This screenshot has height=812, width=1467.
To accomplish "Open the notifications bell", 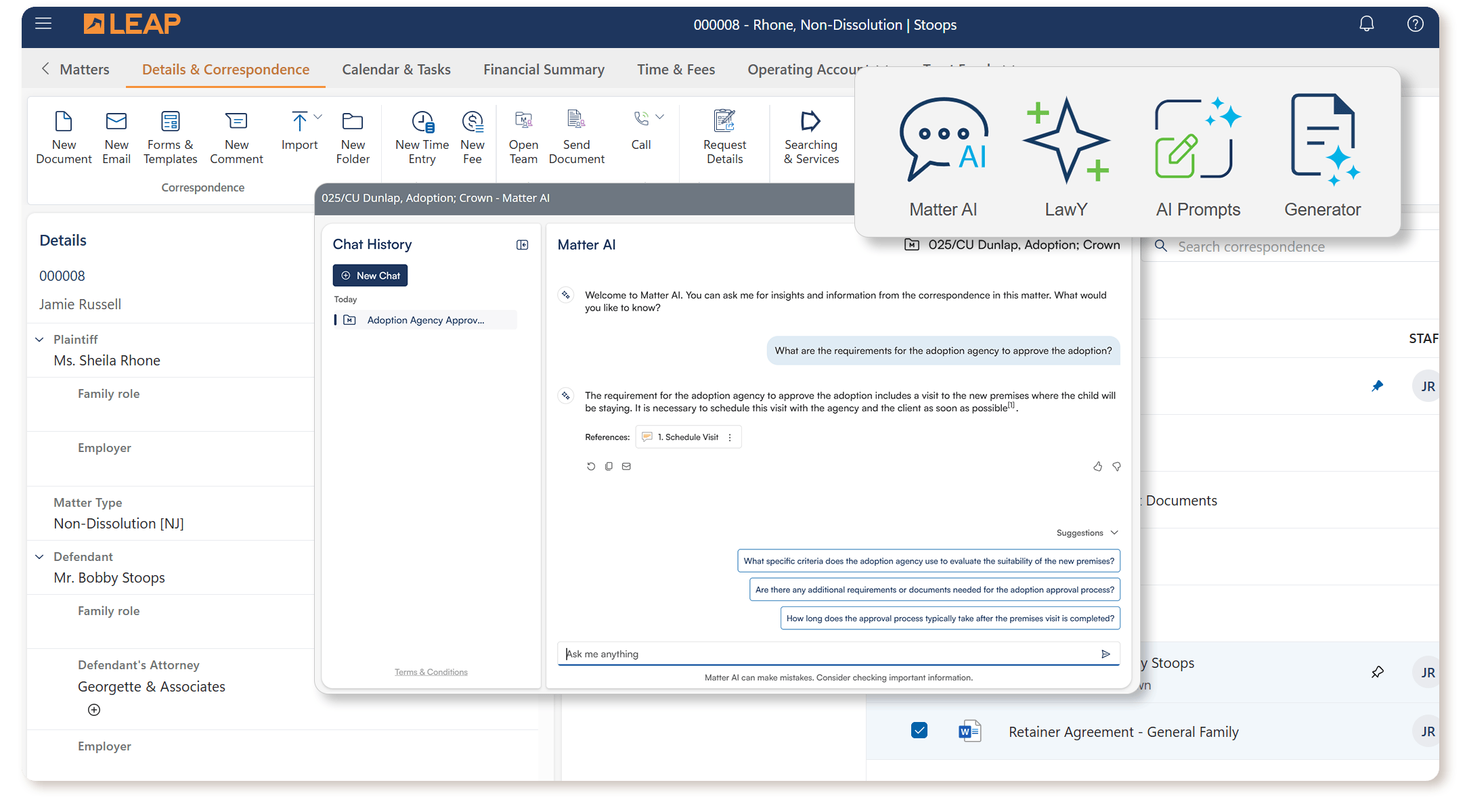I will [x=1366, y=24].
